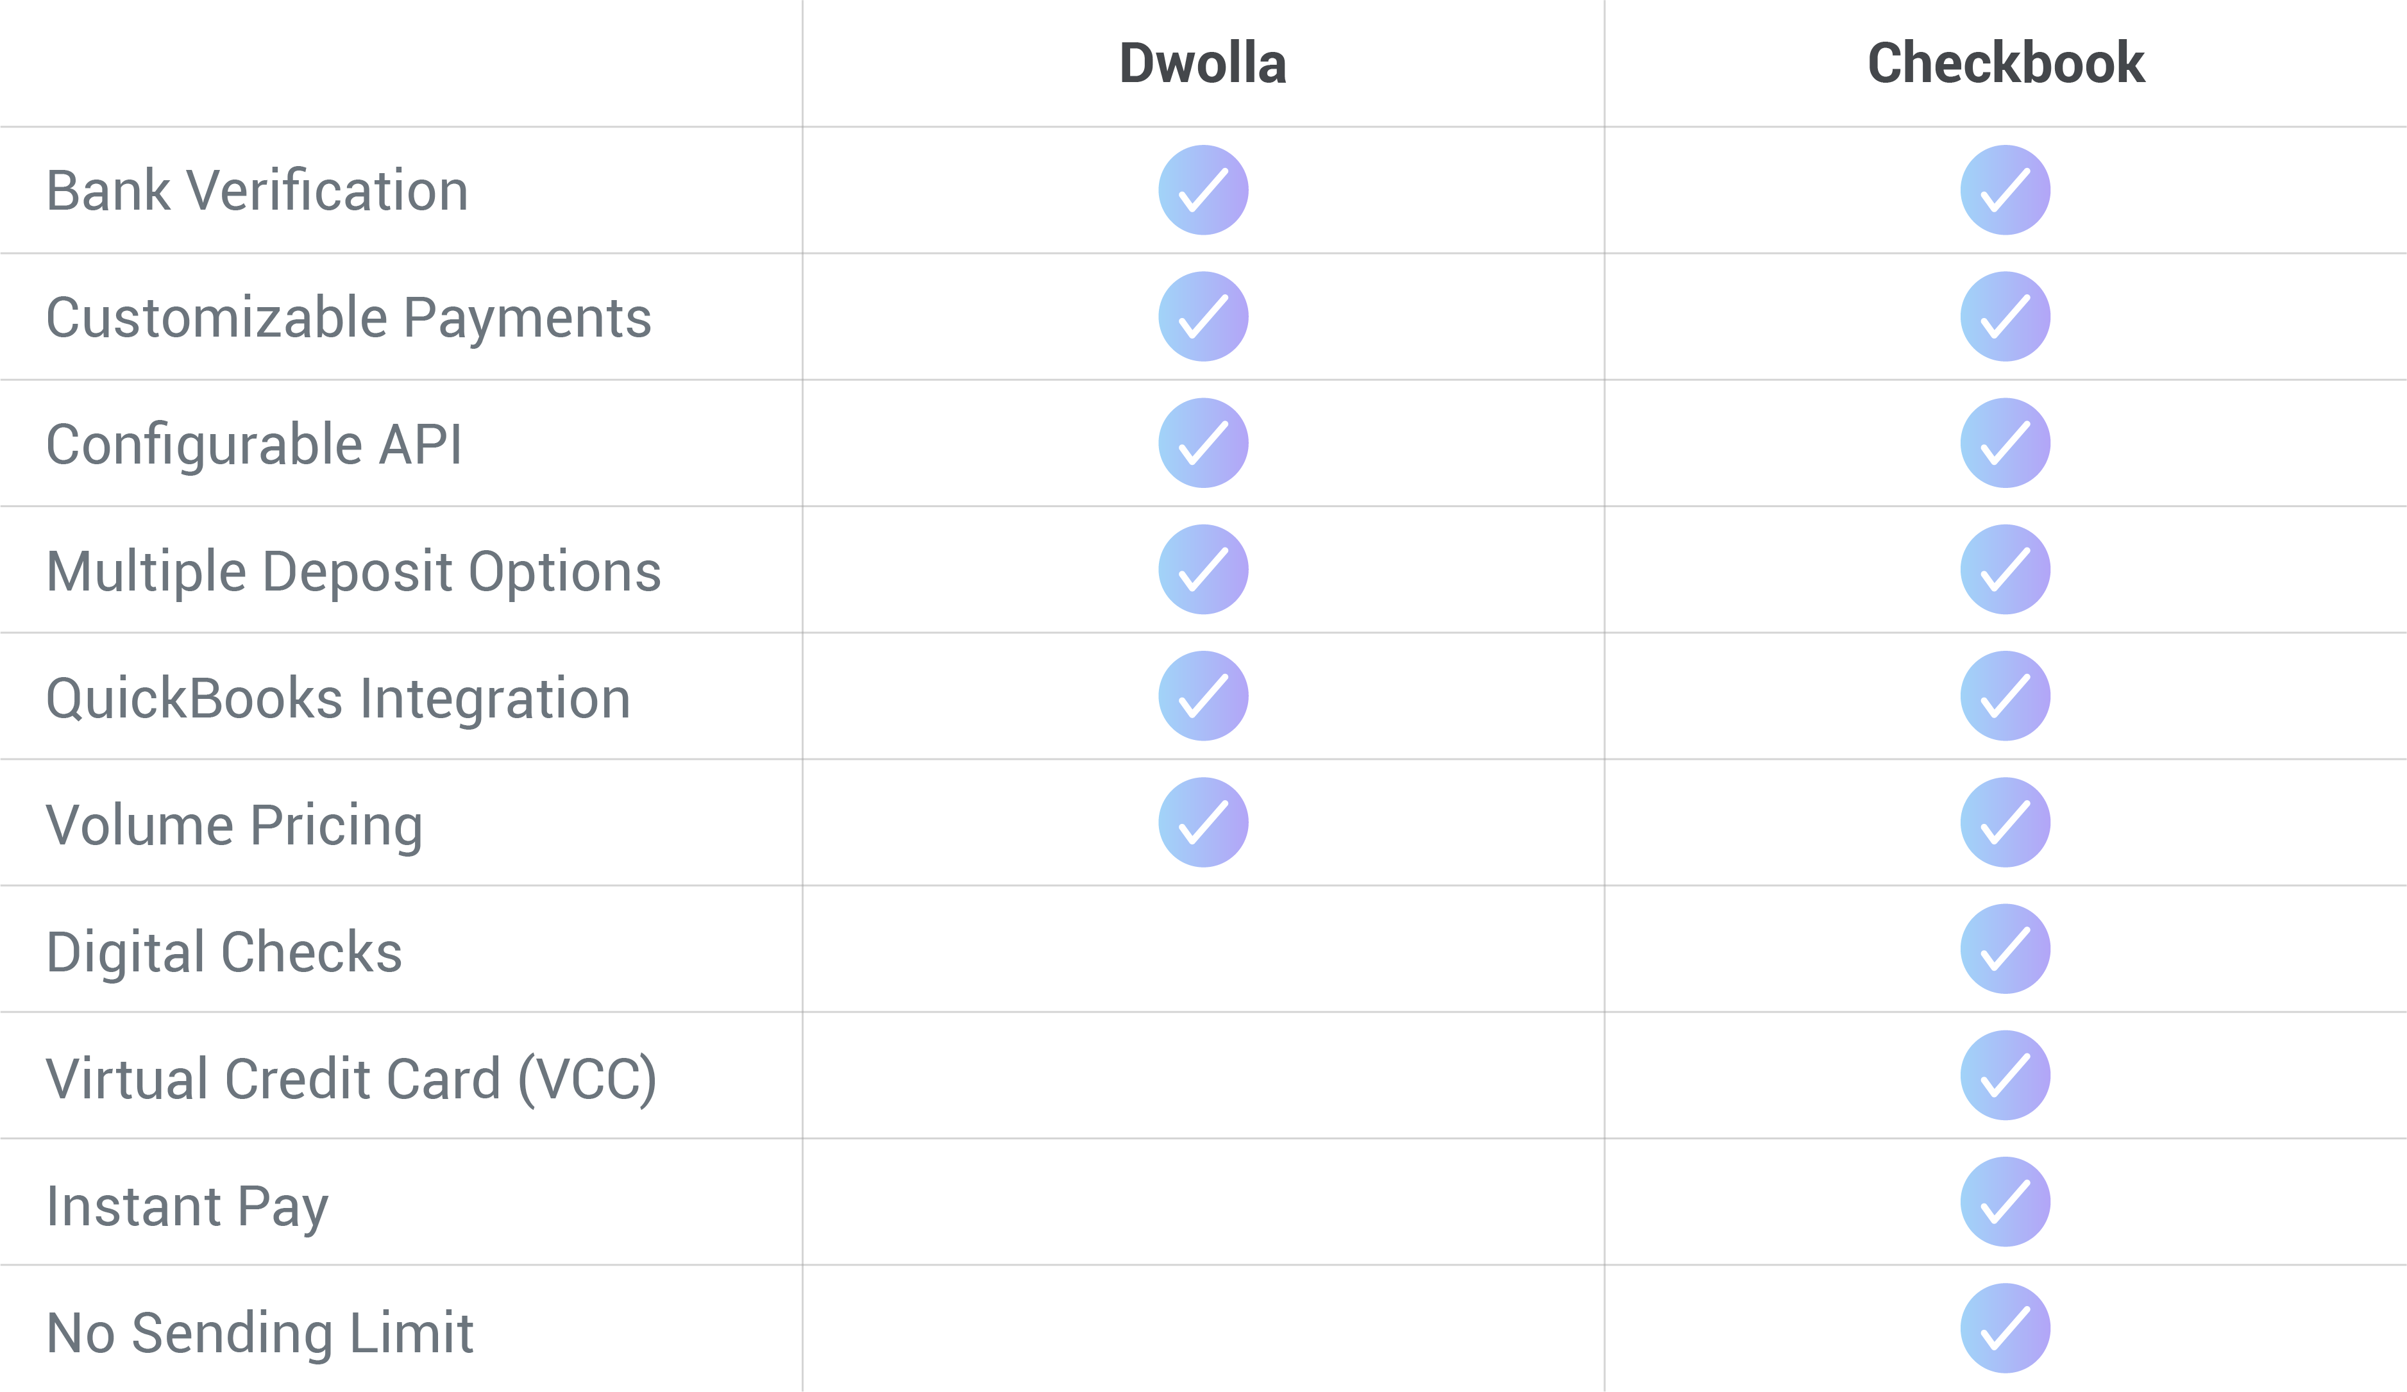The width and height of the screenshot is (2407, 1392).
Task: Click Checkbook's QuickBooks Integration checkmark
Action: tap(2005, 696)
